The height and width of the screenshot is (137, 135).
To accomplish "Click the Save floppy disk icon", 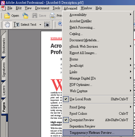I will pyautogui.click(x=35, y=16).
